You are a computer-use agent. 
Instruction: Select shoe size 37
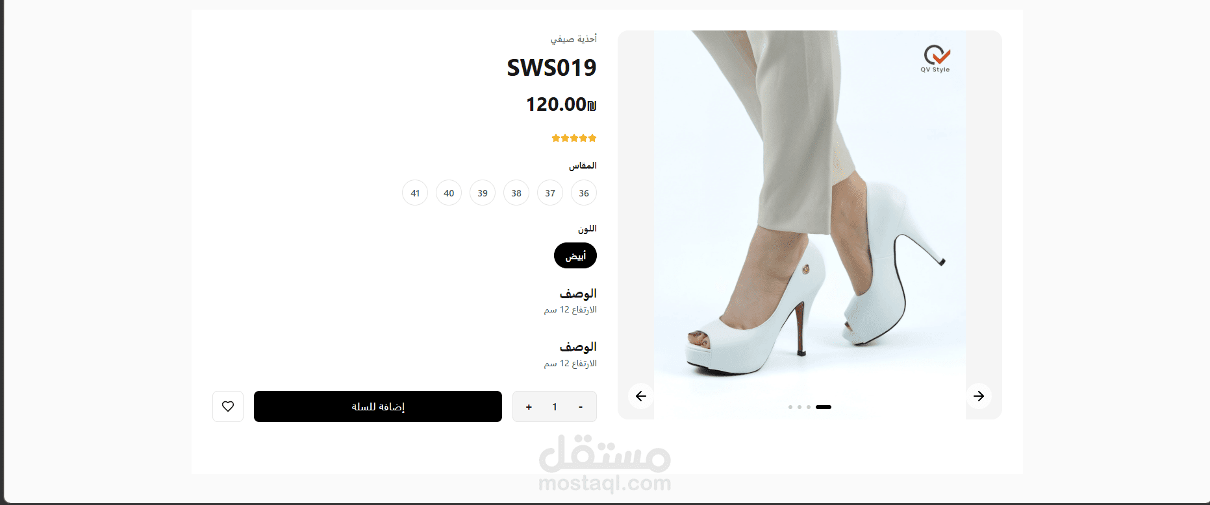tap(550, 193)
